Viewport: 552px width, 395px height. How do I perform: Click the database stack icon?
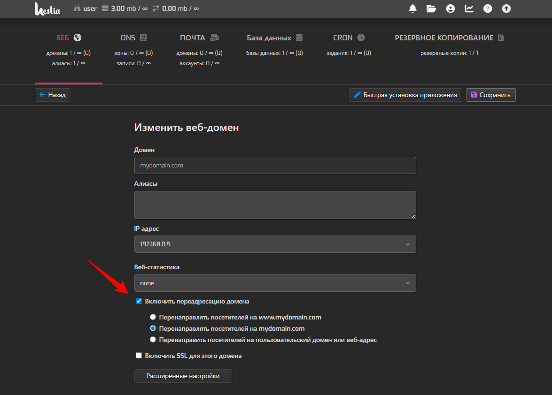(x=299, y=38)
